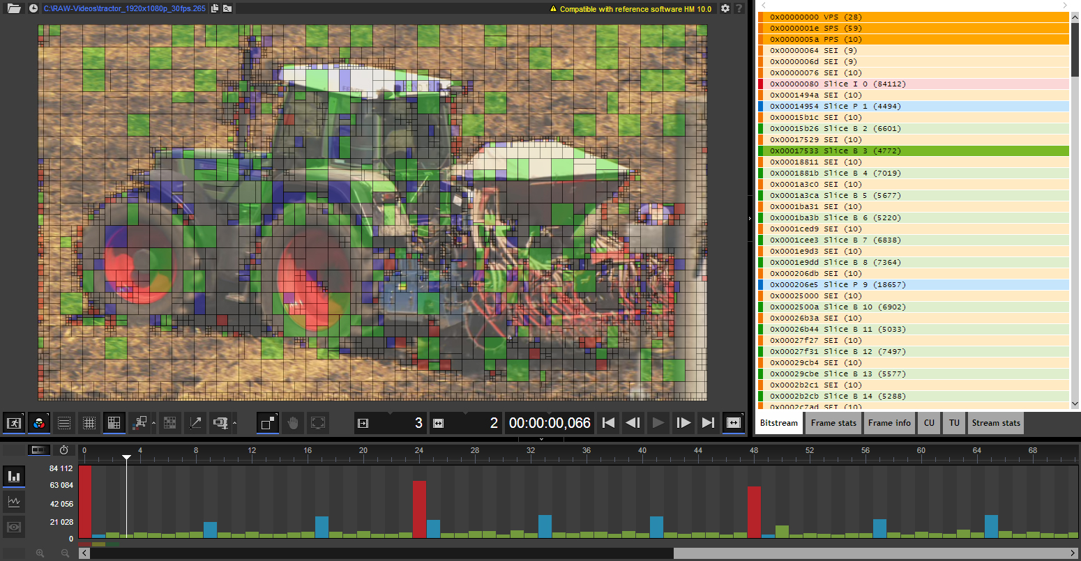Show the filmstrip eye preview view

click(13, 527)
